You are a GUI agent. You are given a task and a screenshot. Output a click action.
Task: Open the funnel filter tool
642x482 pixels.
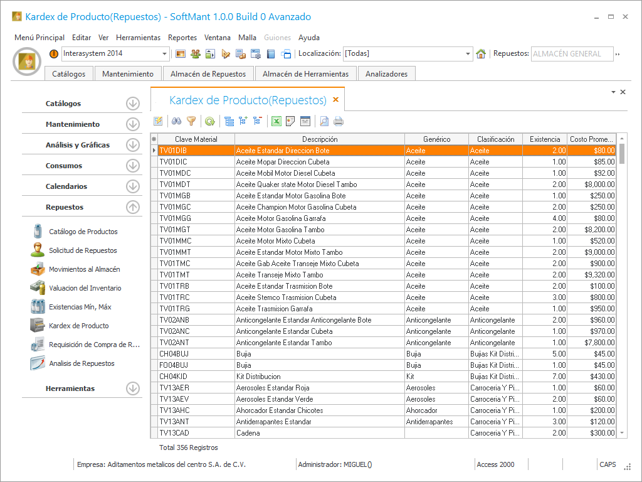(191, 121)
